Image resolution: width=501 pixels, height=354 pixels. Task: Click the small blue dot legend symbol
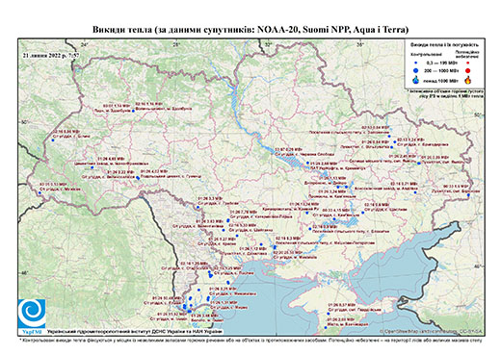[x=416, y=63]
